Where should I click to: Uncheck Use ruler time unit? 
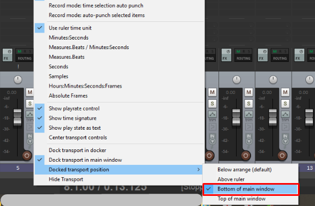(119, 28)
